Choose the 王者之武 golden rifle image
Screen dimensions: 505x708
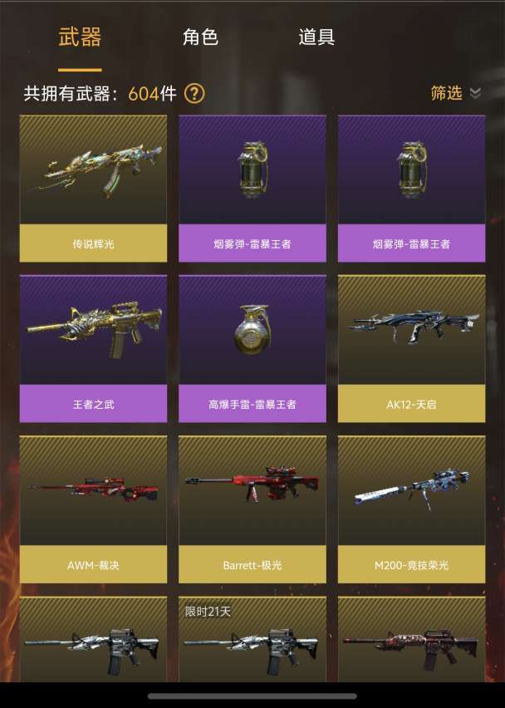[x=93, y=330]
